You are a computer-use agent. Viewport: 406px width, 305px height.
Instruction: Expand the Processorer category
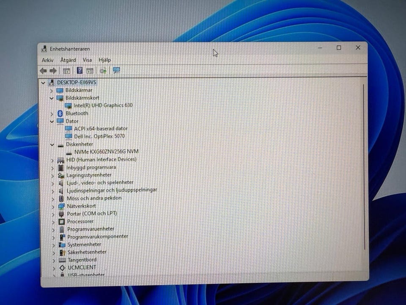point(53,222)
